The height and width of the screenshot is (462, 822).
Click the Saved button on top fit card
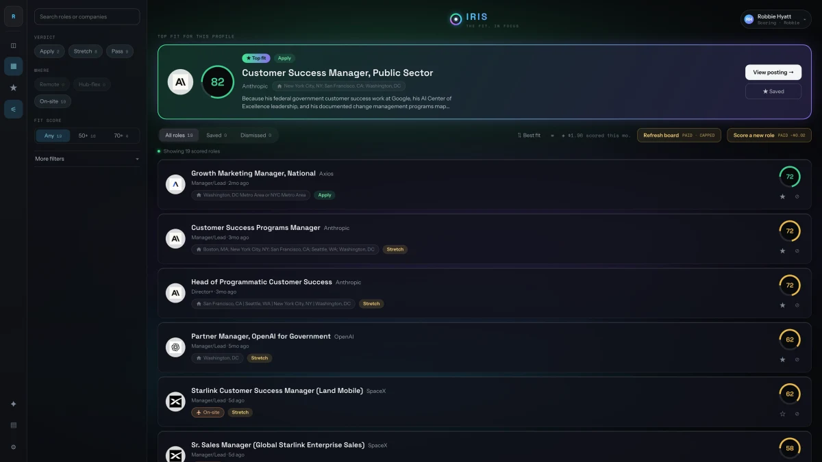(773, 91)
